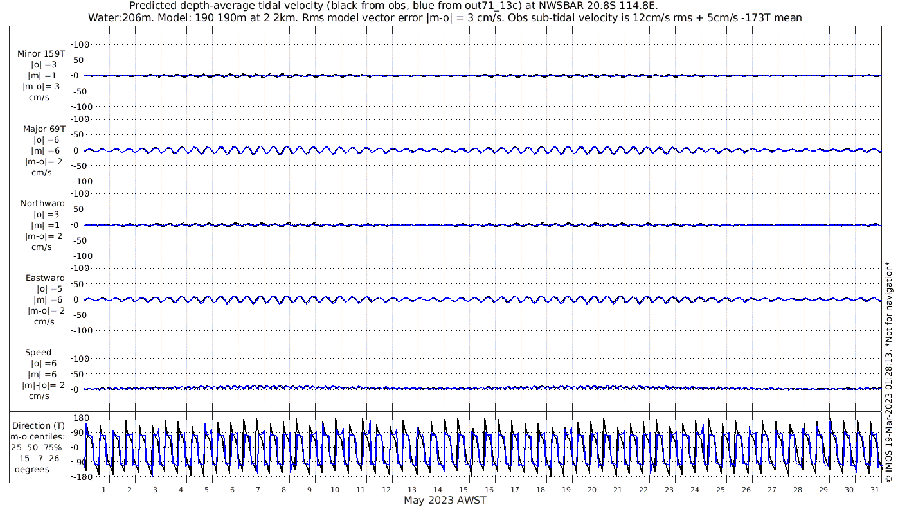Click the 'Eastward' panel label
The width and height of the screenshot is (900, 514).
[45, 278]
